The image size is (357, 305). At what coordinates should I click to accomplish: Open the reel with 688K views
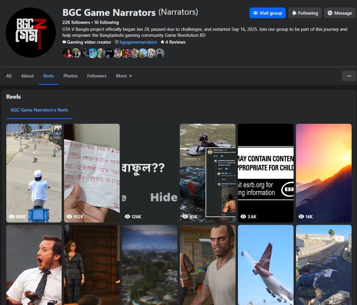click(x=34, y=173)
